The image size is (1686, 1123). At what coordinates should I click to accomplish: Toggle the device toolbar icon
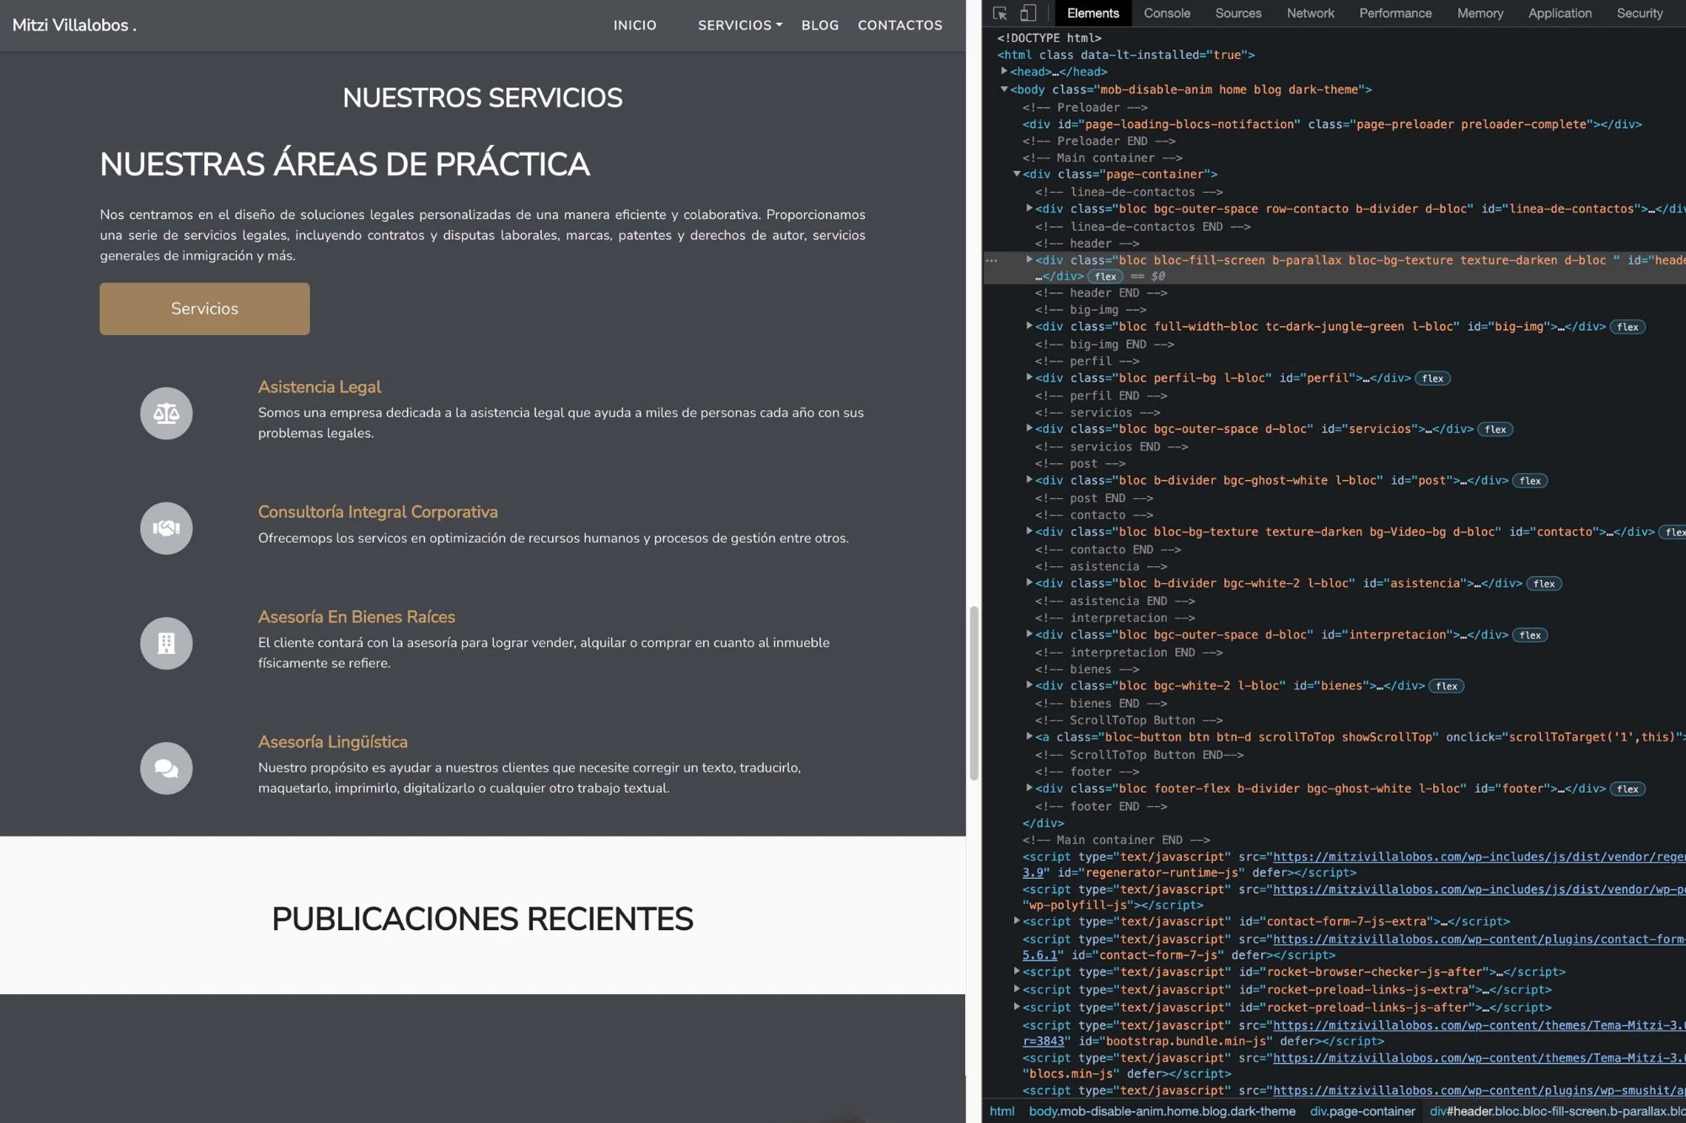point(1028,13)
